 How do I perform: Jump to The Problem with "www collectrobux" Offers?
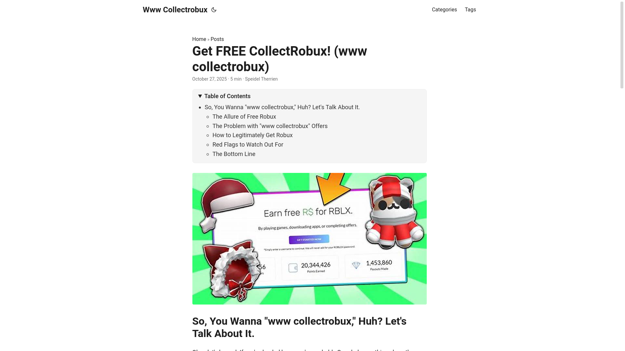(270, 126)
